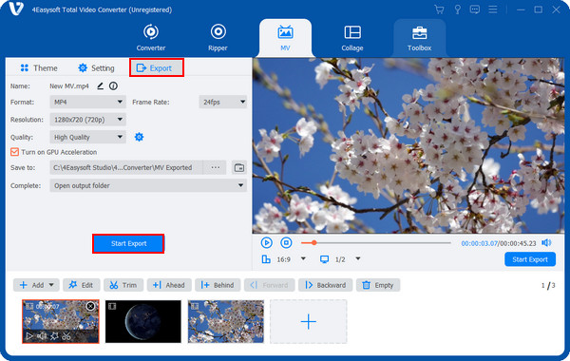Screen dimensions: 570x361
Task: Open the Format dropdown showing MP4
Action: [x=87, y=103]
